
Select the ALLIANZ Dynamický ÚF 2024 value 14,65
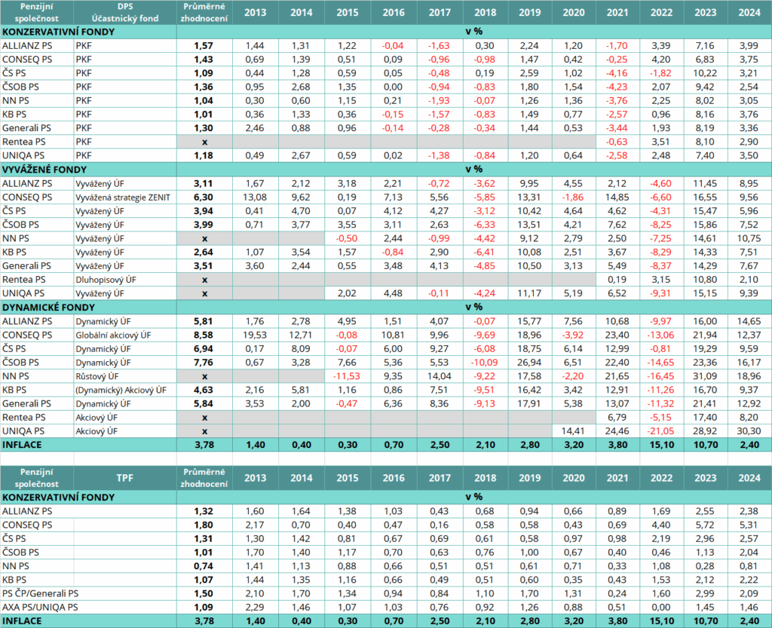pos(749,321)
